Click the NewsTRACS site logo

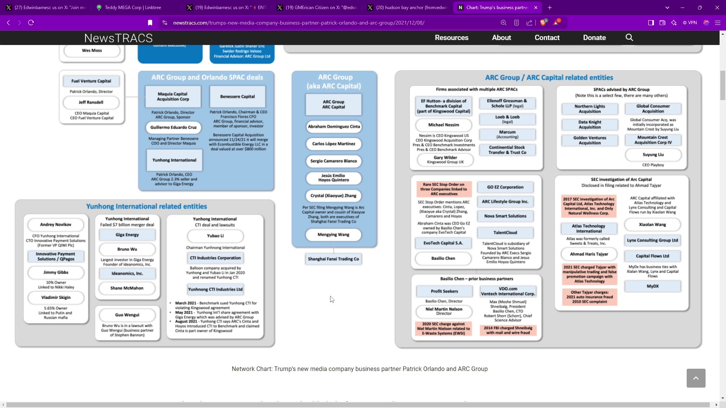click(x=118, y=38)
